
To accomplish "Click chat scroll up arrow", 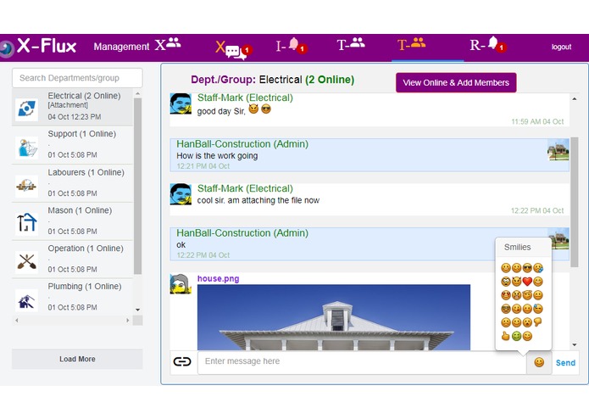I will pos(575,99).
